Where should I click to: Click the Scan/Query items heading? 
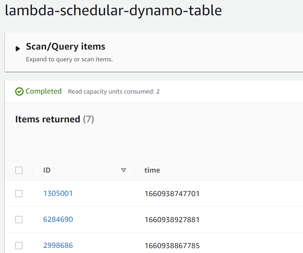(x=65, y=47)
